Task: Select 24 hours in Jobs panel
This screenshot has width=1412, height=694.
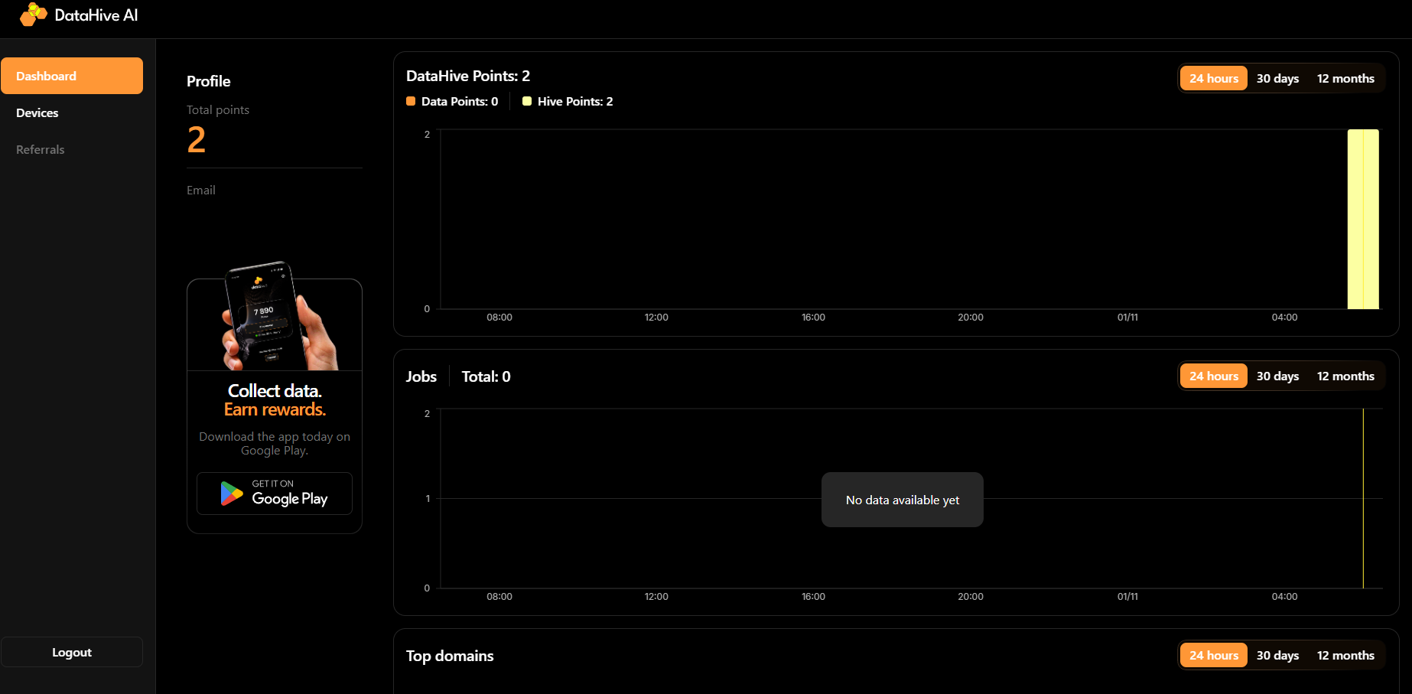Action: 1213,376
